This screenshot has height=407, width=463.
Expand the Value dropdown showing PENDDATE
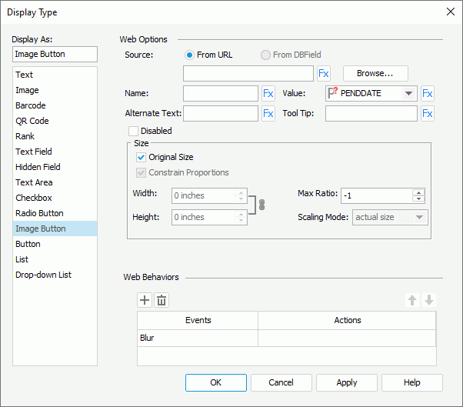tap(409, 94)
